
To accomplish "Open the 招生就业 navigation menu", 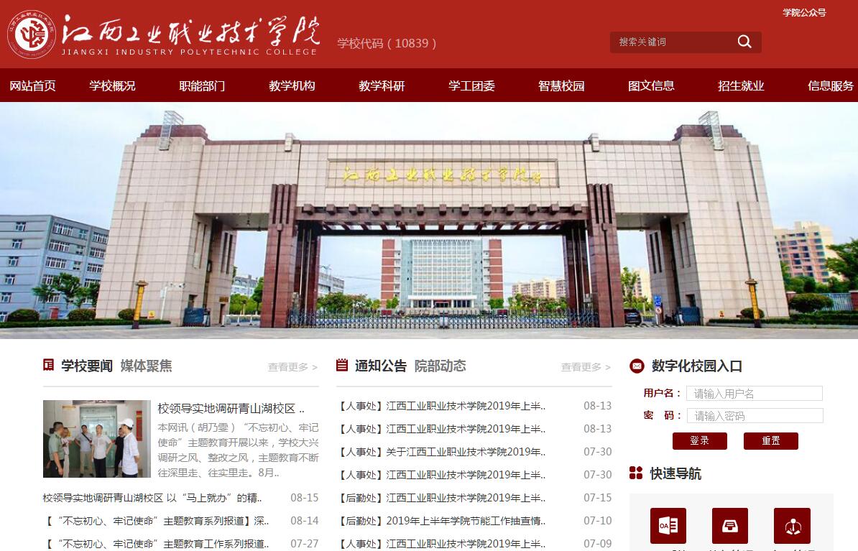I will coord(741,85).
